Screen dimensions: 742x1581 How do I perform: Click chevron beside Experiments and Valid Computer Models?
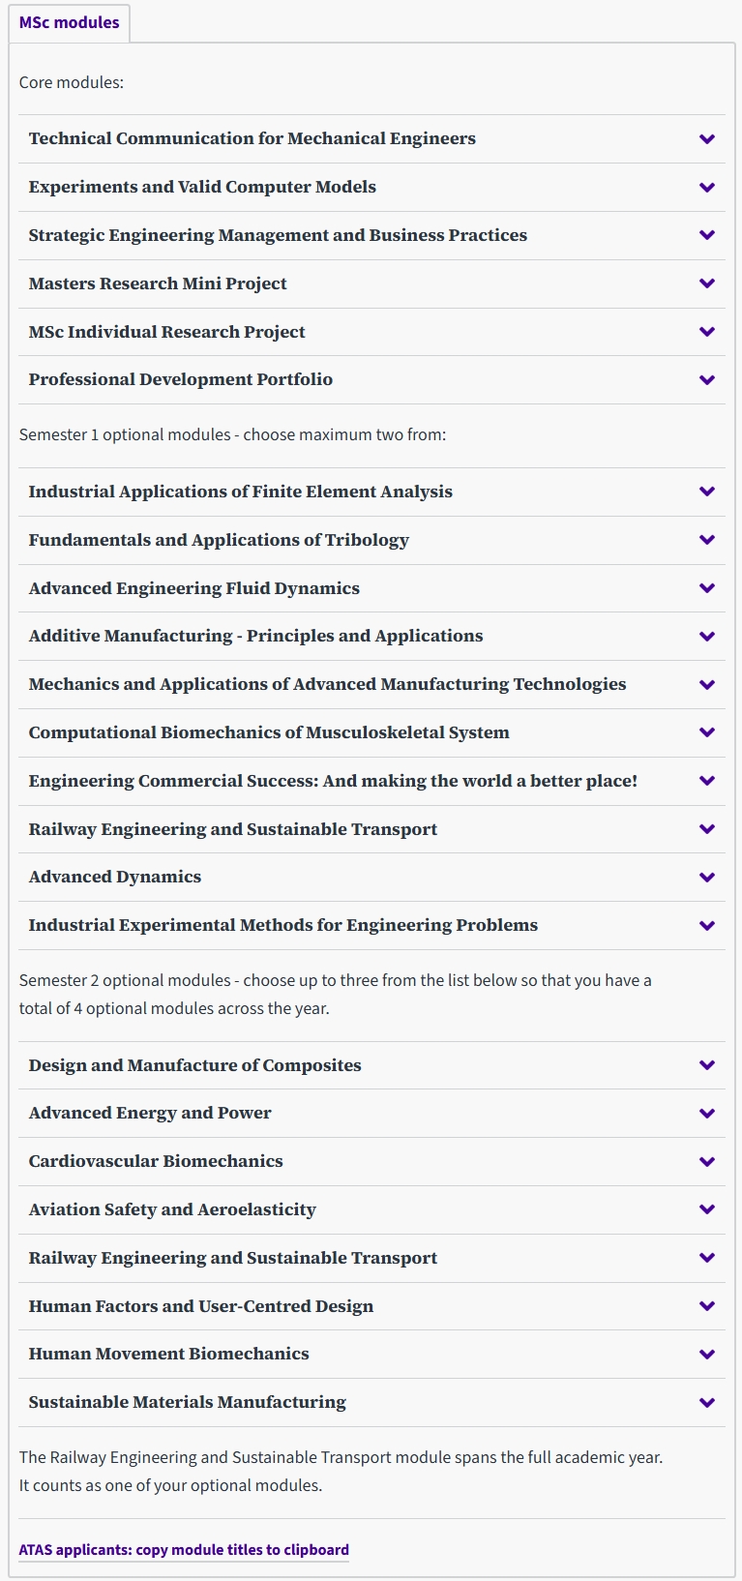(x=707, y=188)
